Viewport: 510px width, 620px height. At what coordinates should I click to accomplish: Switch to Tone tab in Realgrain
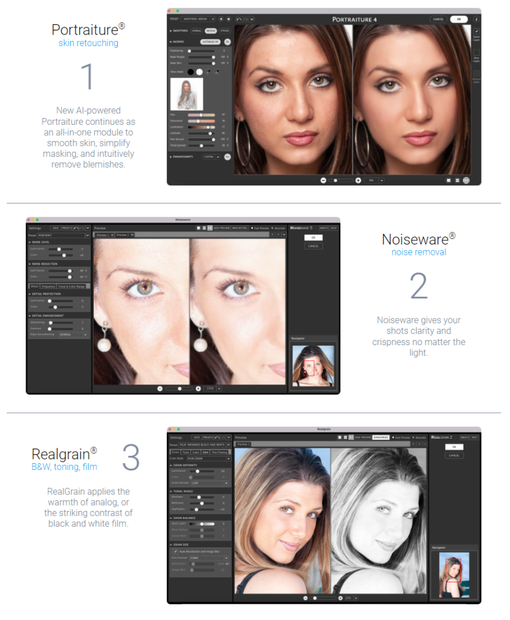click(186, 452)
